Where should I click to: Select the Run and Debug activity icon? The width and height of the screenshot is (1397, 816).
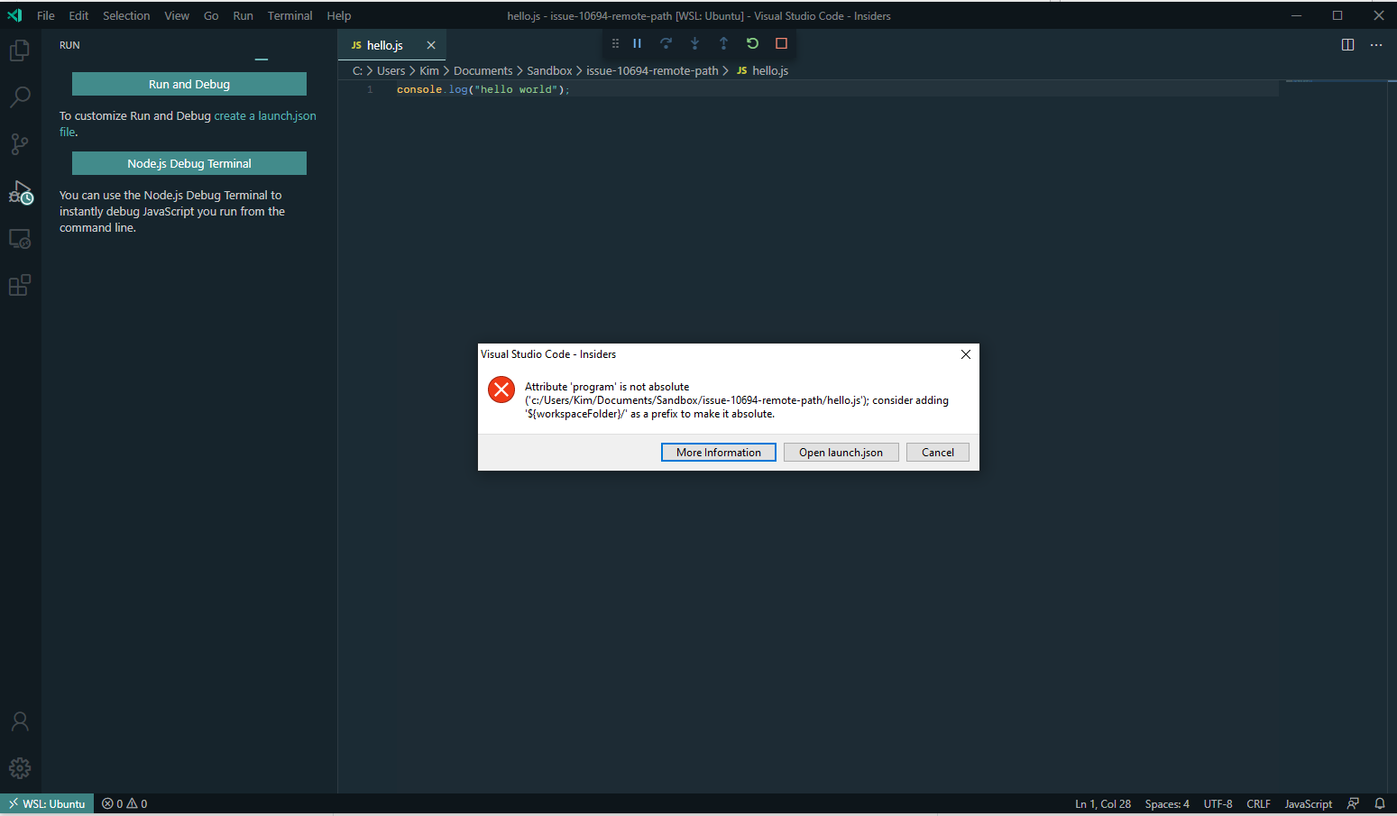coord(20,191)
